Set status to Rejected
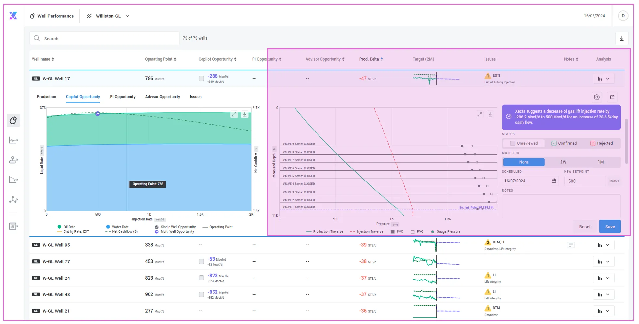The height and width of the screenshot is (324, 639). [x=602, y=143]
